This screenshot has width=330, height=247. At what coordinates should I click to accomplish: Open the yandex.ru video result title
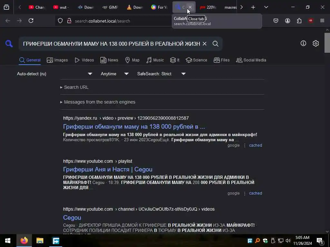point(134,127)
